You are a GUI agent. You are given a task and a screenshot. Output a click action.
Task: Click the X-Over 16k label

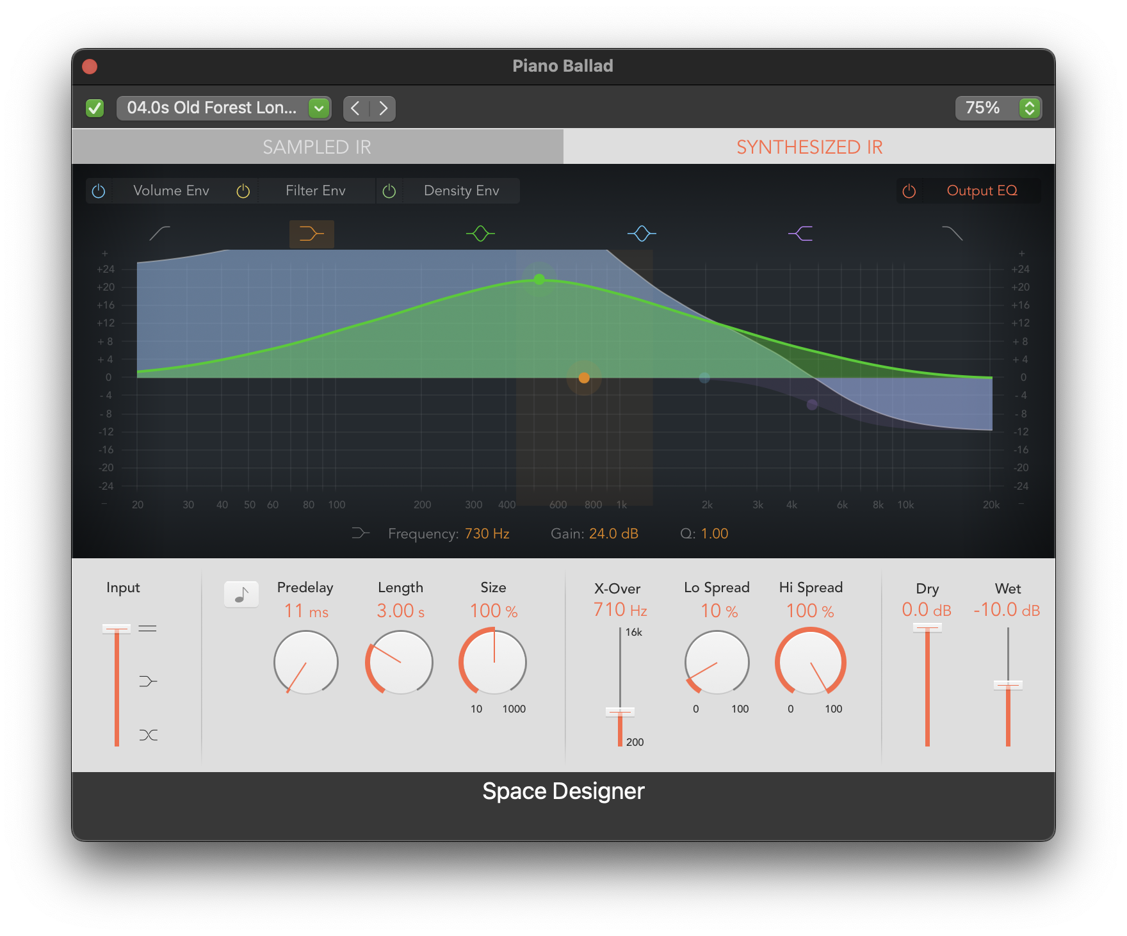(634, 633)
